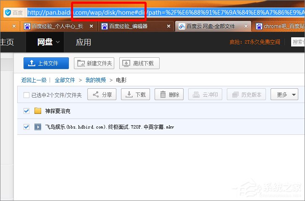Screen dimensions: 305x201
Task: Click the share icon
Action: [x=95, y=94]
